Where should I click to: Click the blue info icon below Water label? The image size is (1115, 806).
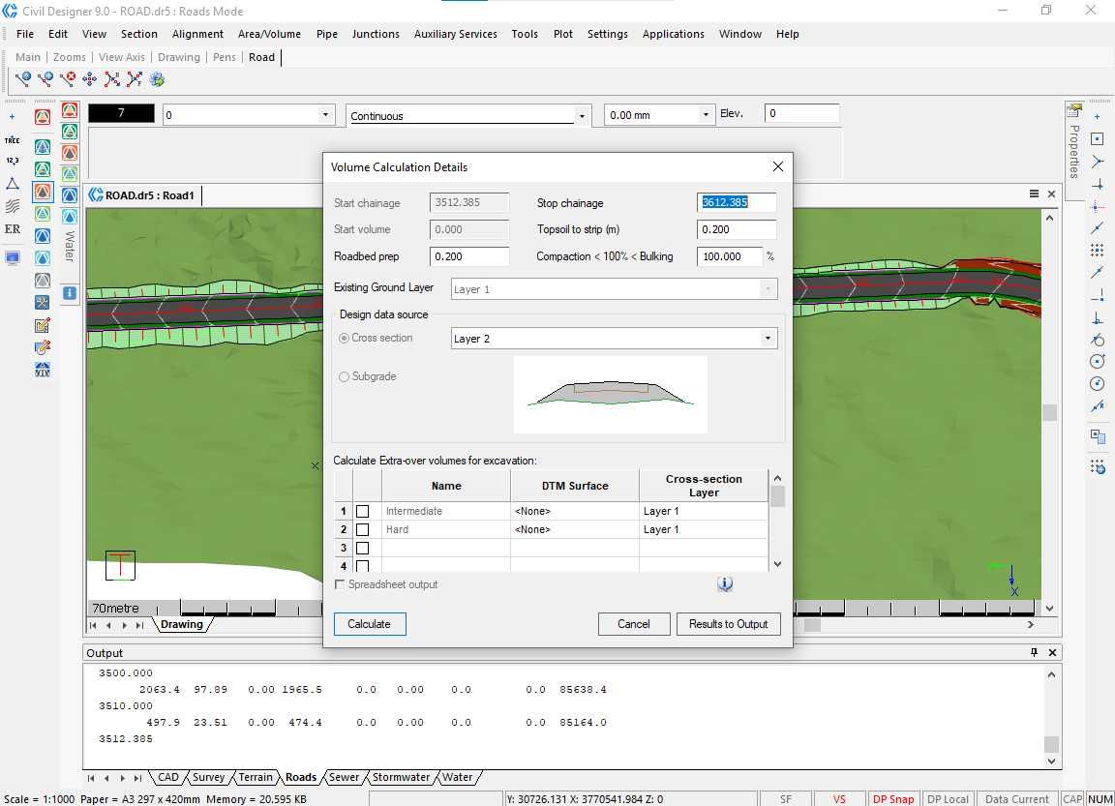[x=69, y=293]
